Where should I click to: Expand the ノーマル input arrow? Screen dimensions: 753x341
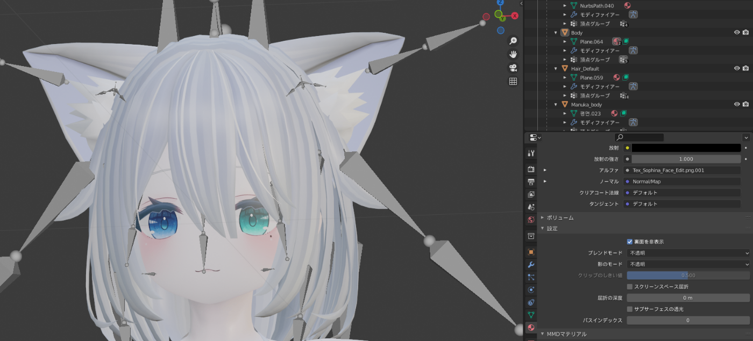click(x=545, y=182)
